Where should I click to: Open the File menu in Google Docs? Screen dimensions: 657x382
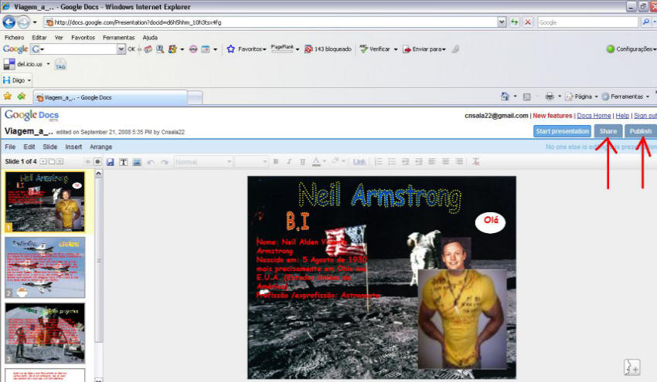tap(10, 147)
